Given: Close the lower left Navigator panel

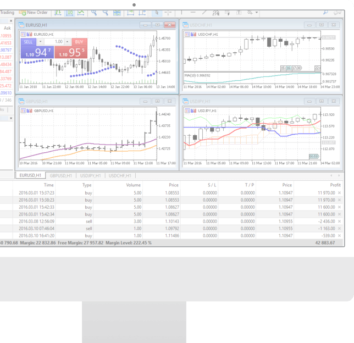Looking at the screenshot, I should 11,118.
